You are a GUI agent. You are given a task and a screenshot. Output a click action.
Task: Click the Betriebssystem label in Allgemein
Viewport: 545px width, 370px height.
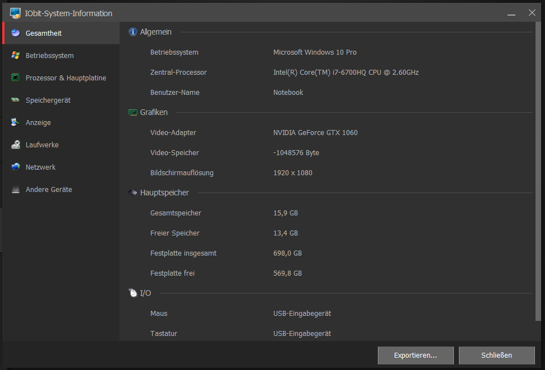(174, 52)
